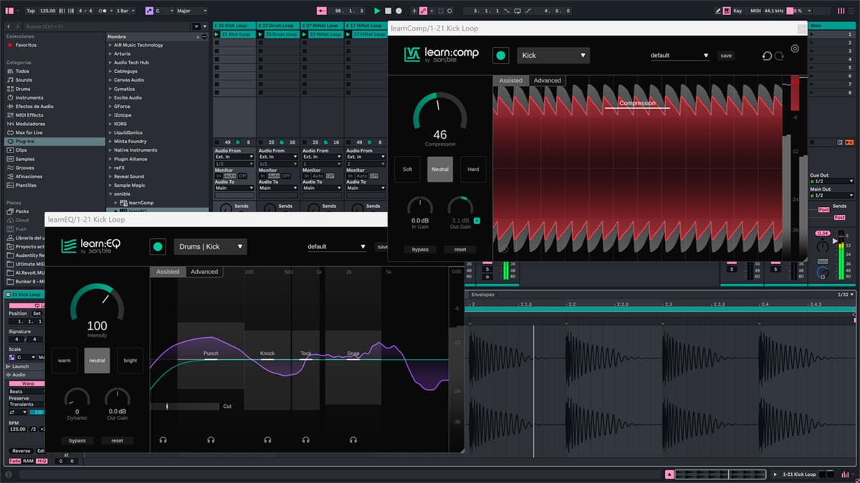This screenshot has height=483, width=860.
Task: Launch the 23 Drum Loop clip
Action: tap(261, 34)
